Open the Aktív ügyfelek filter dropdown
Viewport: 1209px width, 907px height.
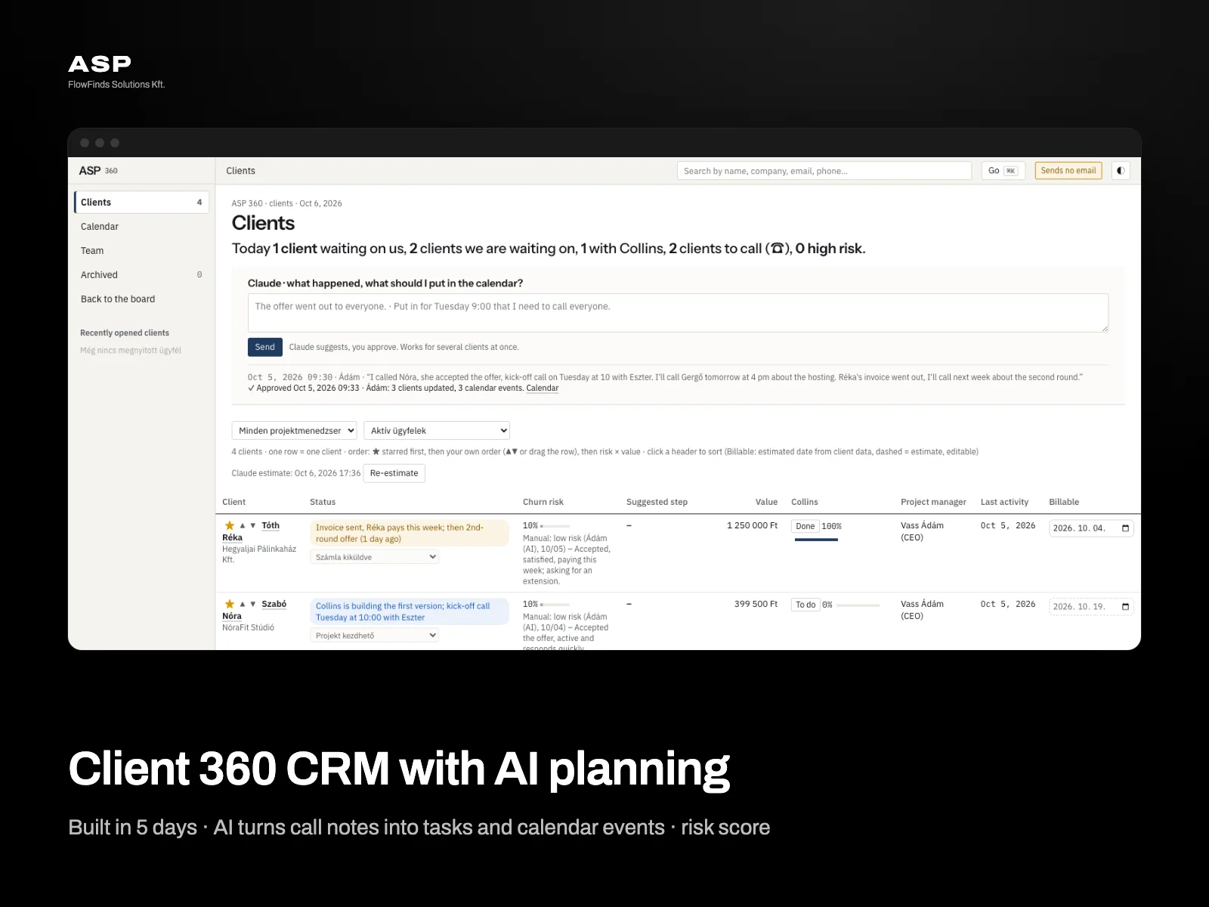tap(437, 431)
